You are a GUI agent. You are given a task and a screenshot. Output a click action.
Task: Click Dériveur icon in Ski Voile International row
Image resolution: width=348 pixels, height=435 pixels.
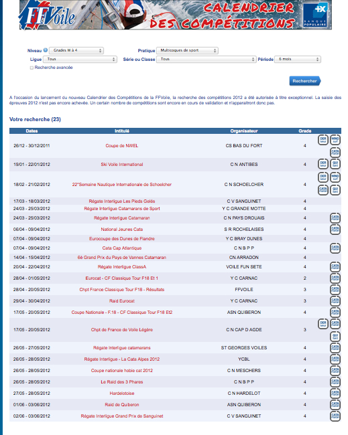[x=323, y=164]
